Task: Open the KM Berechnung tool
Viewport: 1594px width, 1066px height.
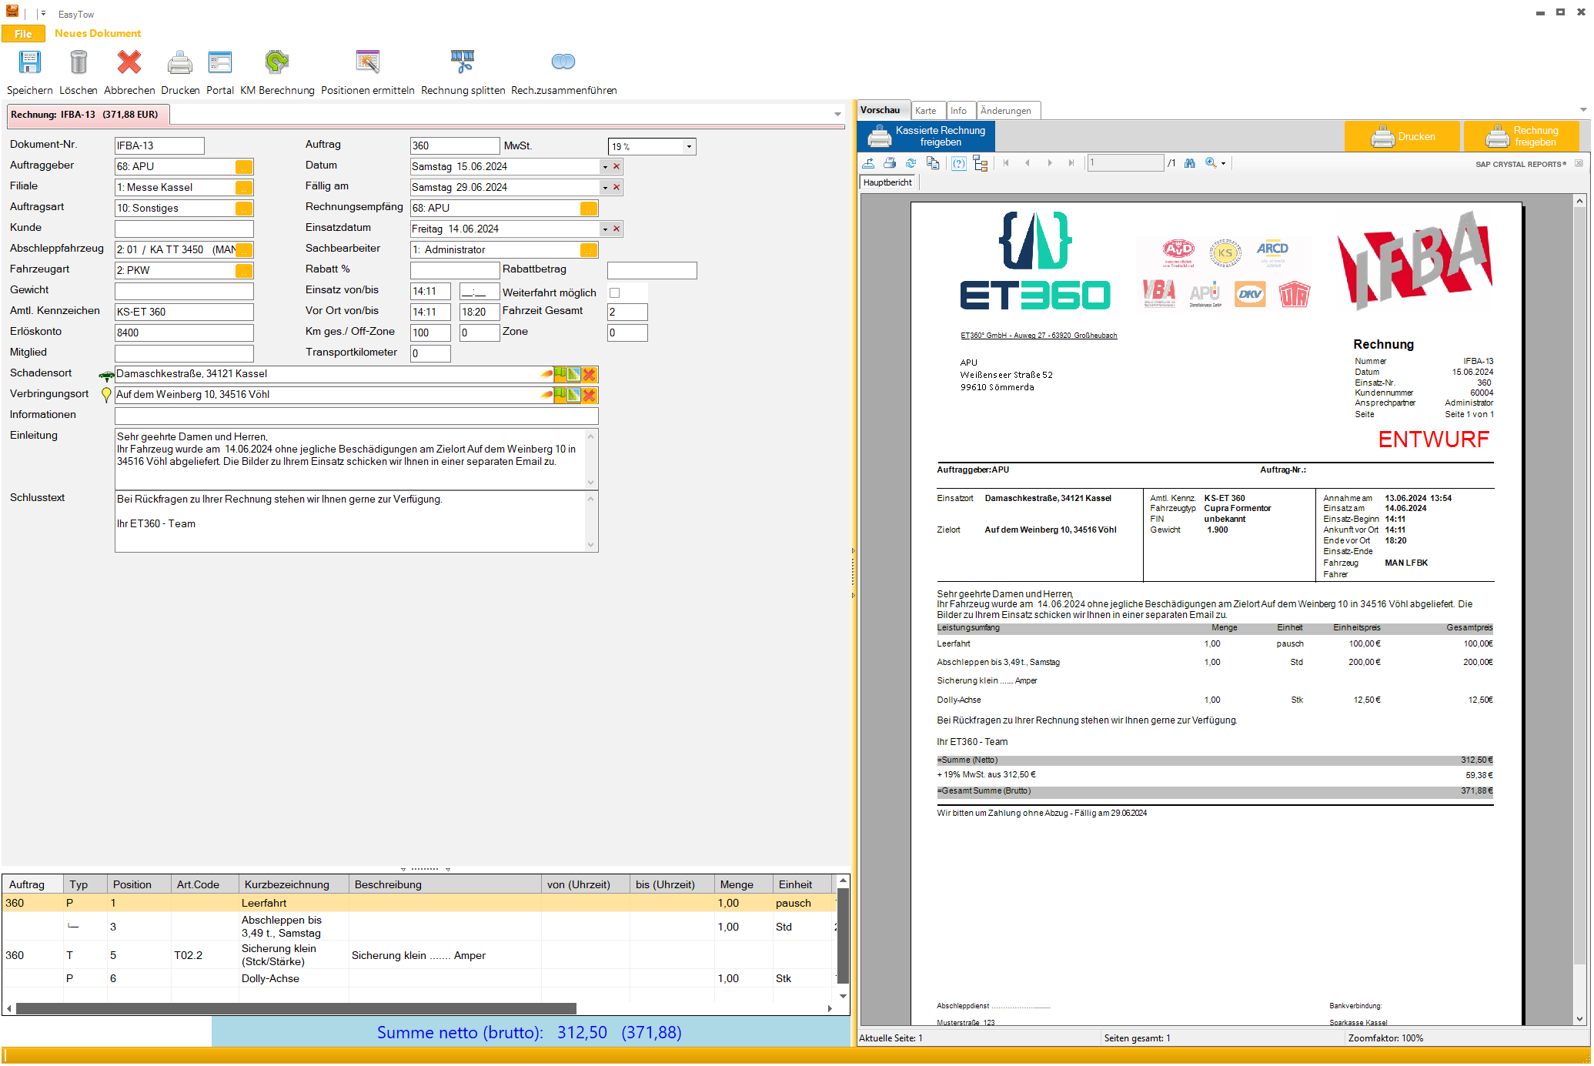Action: pyautogui.click(x=276, y=62)
